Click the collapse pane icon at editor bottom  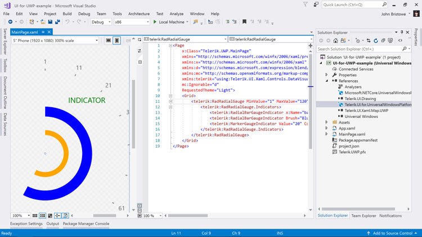pyautogui.click(x=140, y=216)
